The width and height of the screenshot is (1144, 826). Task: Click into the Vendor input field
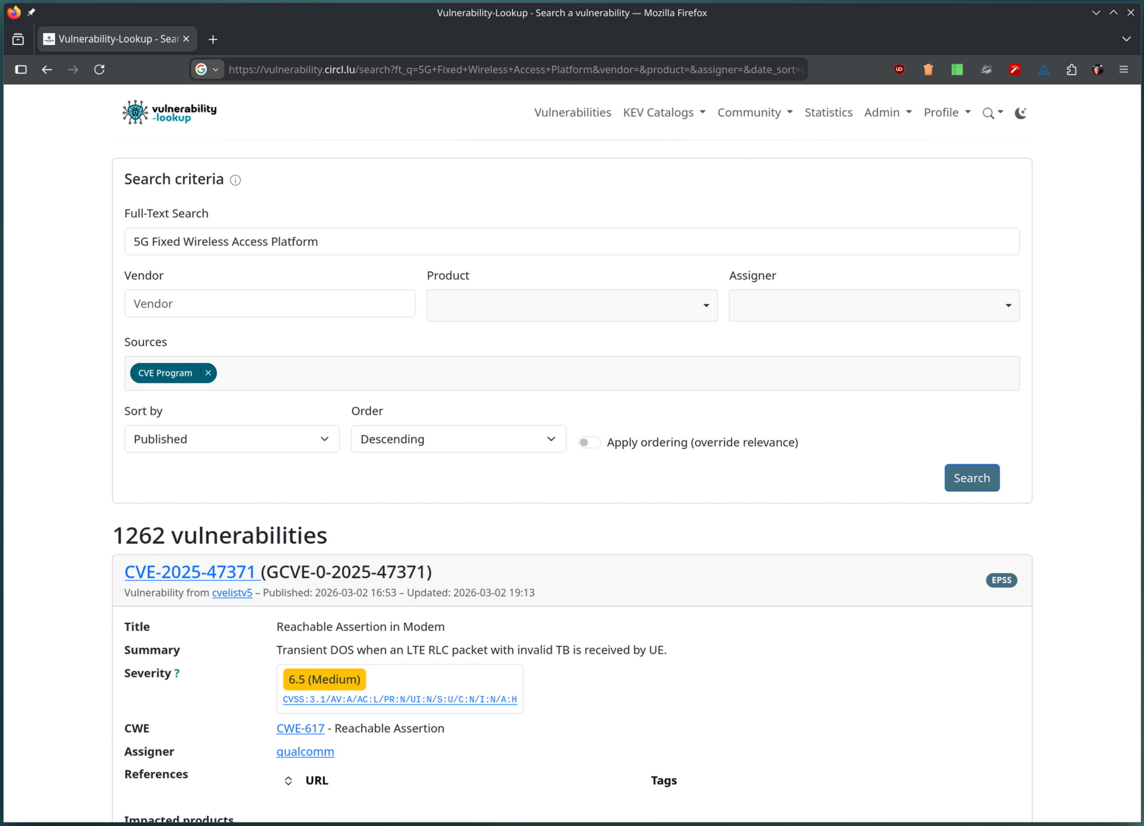[270, 304]
